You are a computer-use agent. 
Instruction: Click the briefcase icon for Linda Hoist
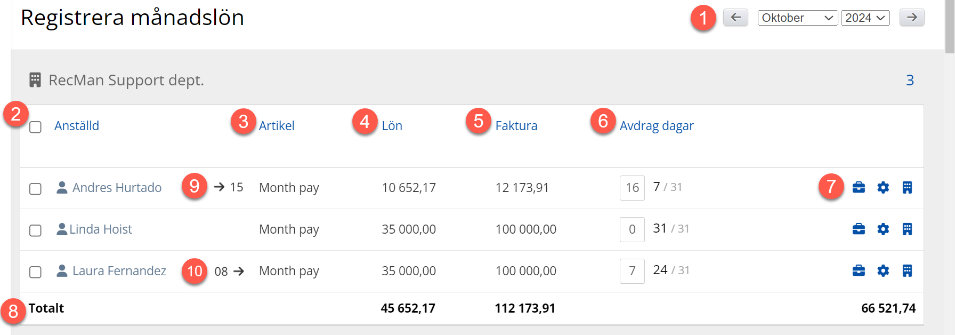pyautogui.click(x=859, y=229)
